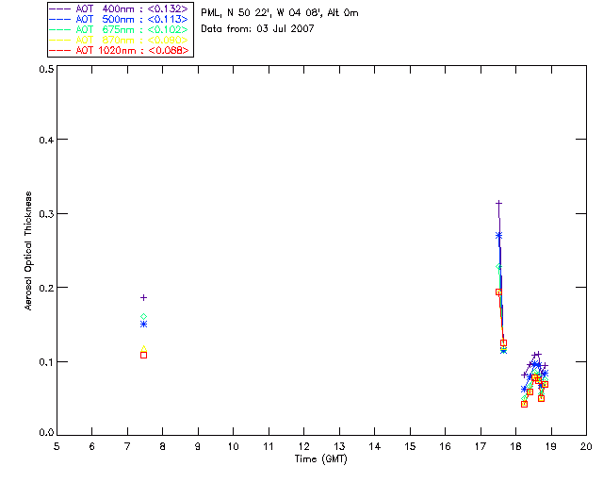The image size is (603, 483).
Task: Click the x-axis tick label 17
Action: [481, 446]
